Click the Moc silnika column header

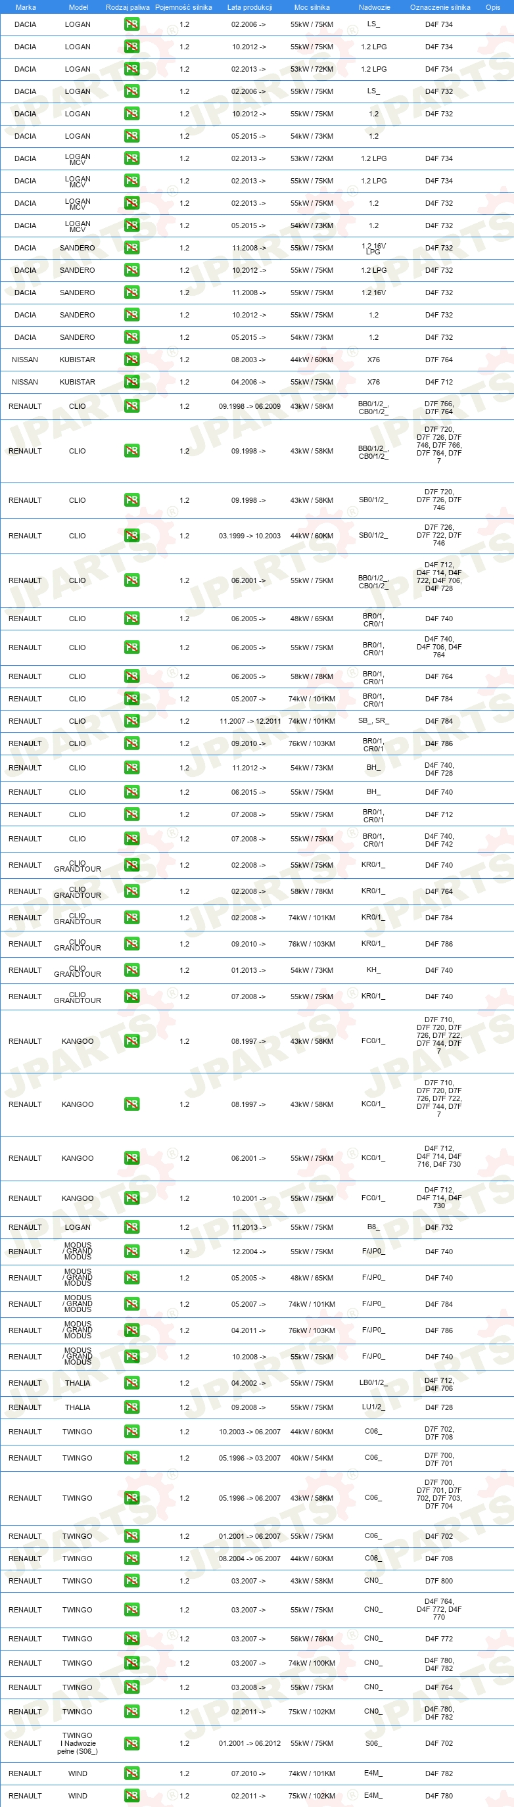click(x=312, y=7)
